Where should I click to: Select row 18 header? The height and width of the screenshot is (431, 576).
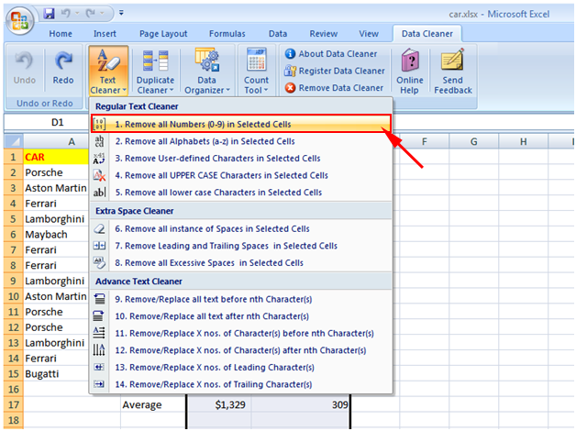coord(14,420)
